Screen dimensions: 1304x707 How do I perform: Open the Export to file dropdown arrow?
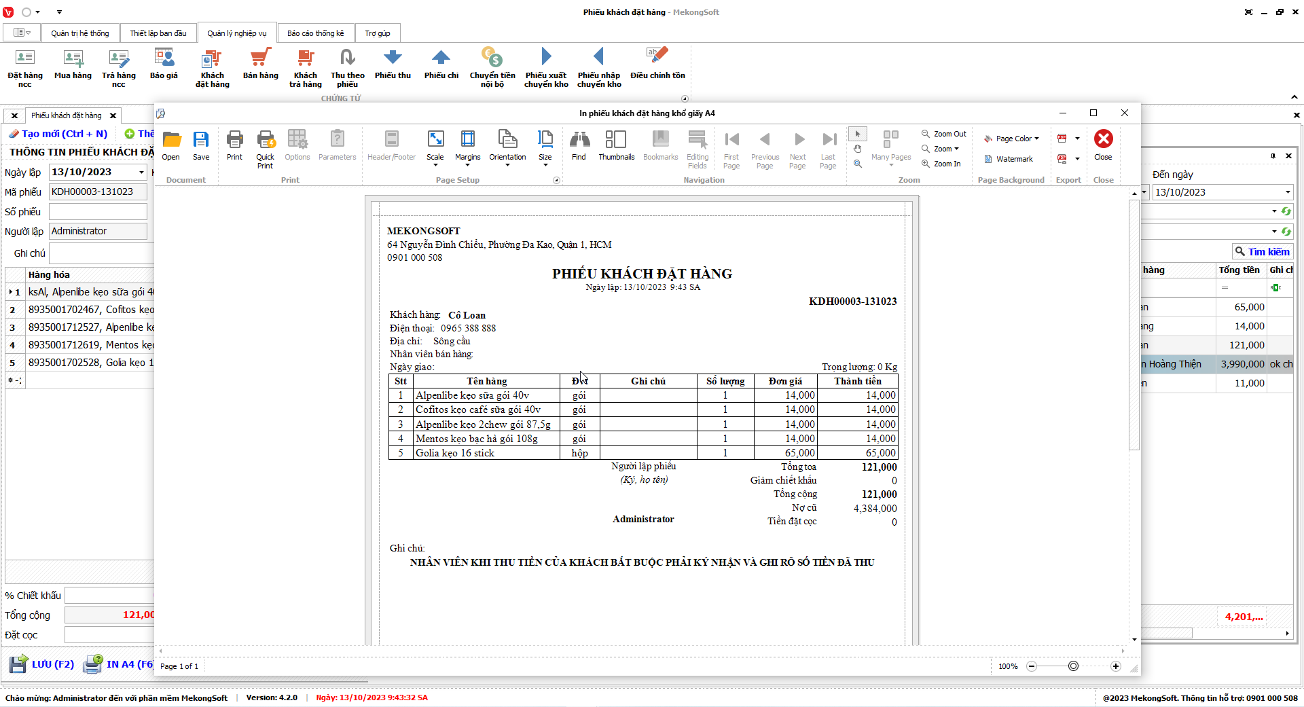pyautogui.click(x=1077, y=139)
